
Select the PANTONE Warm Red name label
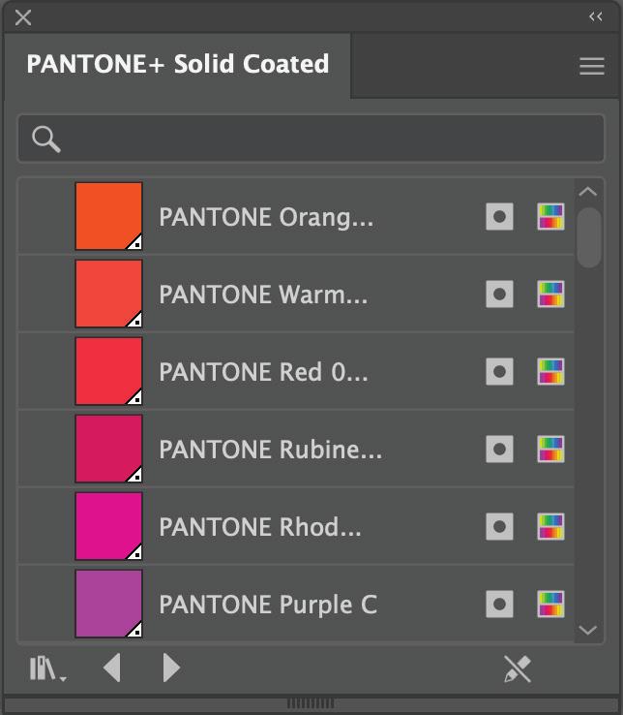click(263, 295)
